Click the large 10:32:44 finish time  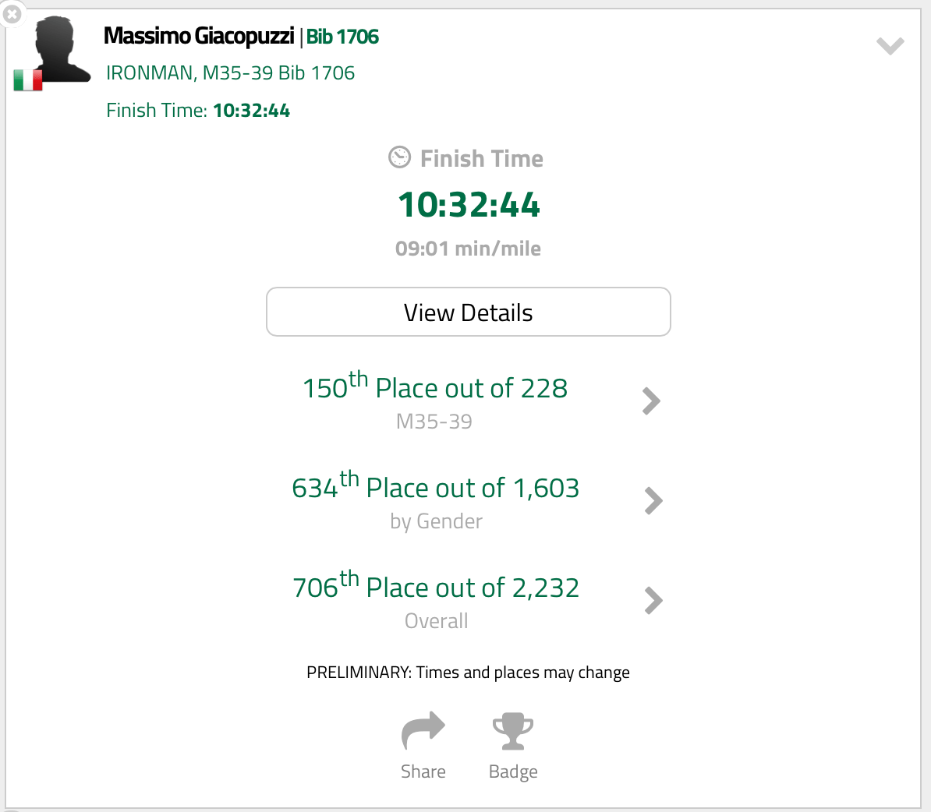click(x=469, y=206)
